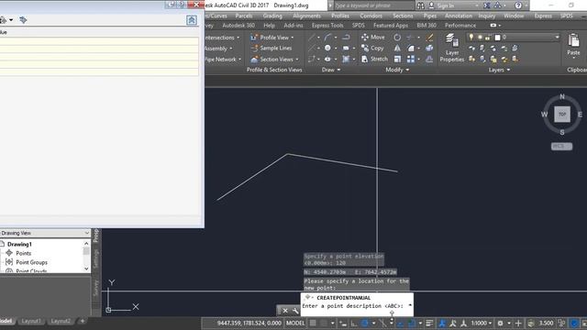Select the Stretch tool

click(374, 59)
